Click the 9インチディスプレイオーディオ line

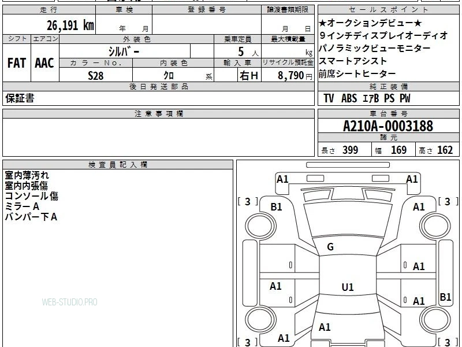point(383,35)
